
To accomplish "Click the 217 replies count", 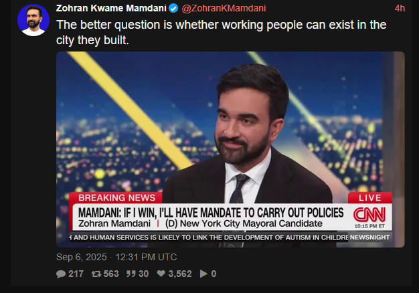I will coord(76,274).
